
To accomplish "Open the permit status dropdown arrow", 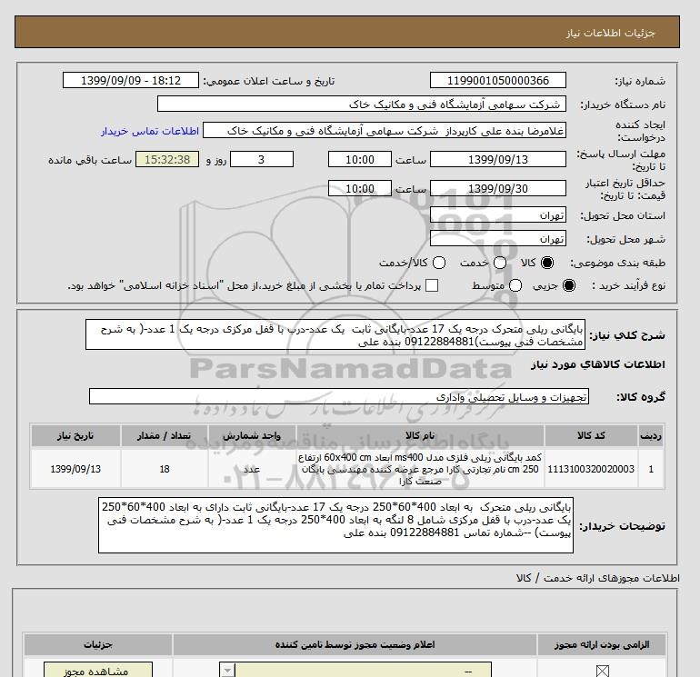I will pos(227,671).
